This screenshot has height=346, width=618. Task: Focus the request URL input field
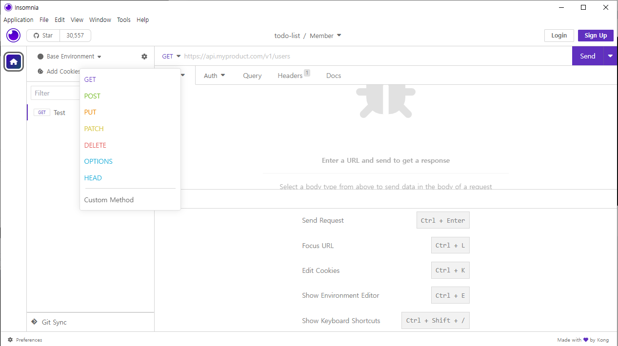tap(377, 56)
